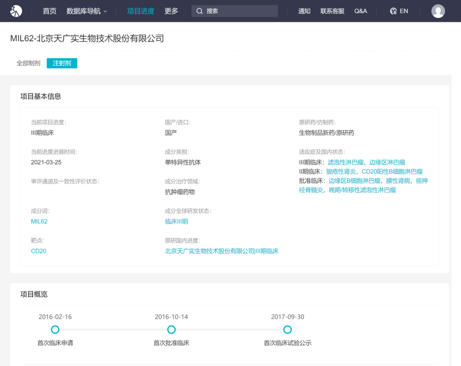Click the MIL62-北京天广实生物技术股份有限公司 page title
The width and height of the screenshot is (461, 366).
pos(87,38)
